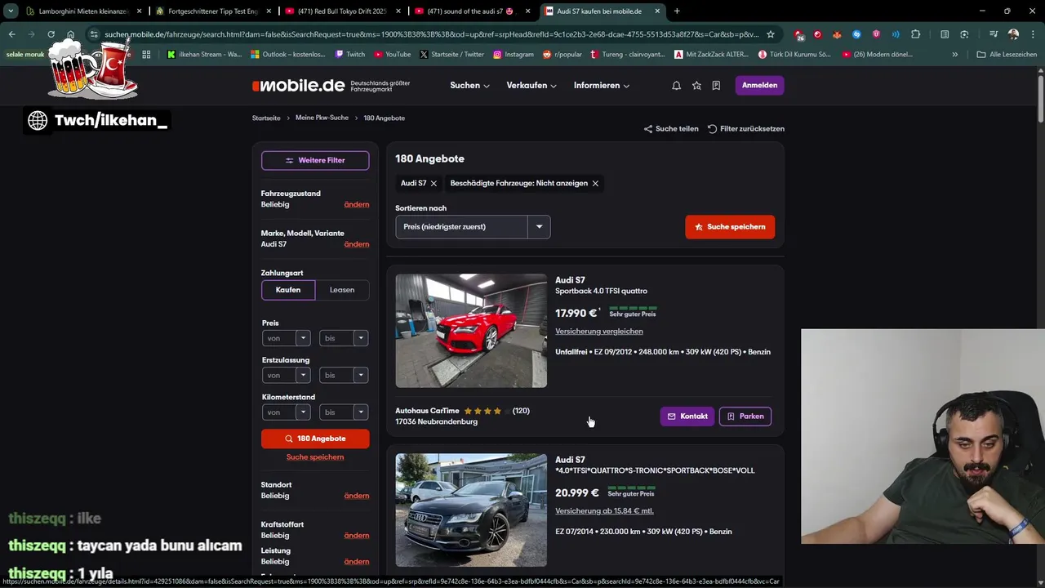Expand the Informieren navigation menu
This screenshot has width=1045, height=588.
tap(602, 86)
